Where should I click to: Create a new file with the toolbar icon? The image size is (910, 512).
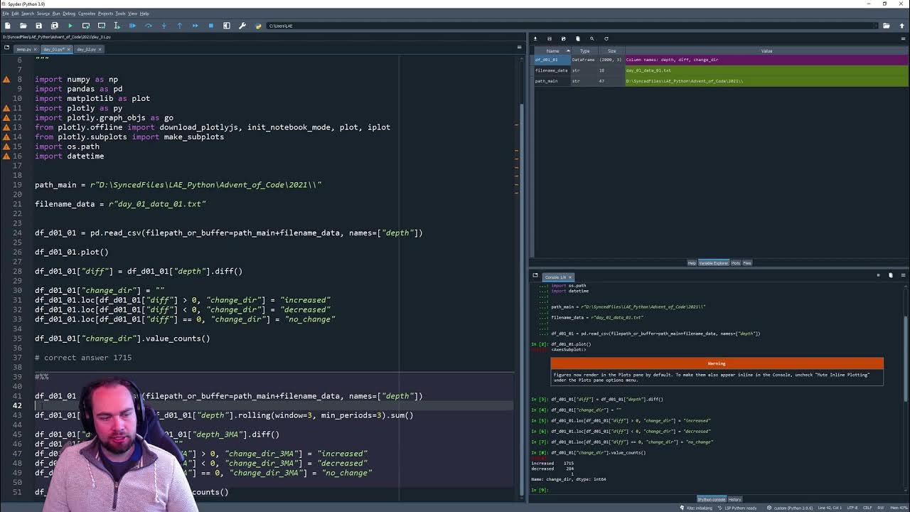tap(8, 26)
